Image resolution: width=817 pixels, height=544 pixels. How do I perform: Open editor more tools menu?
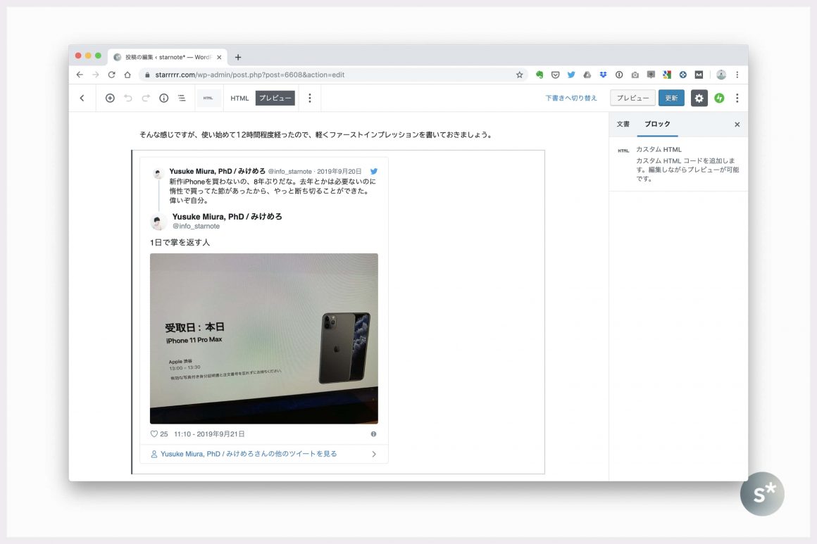[x=737, y=99]
